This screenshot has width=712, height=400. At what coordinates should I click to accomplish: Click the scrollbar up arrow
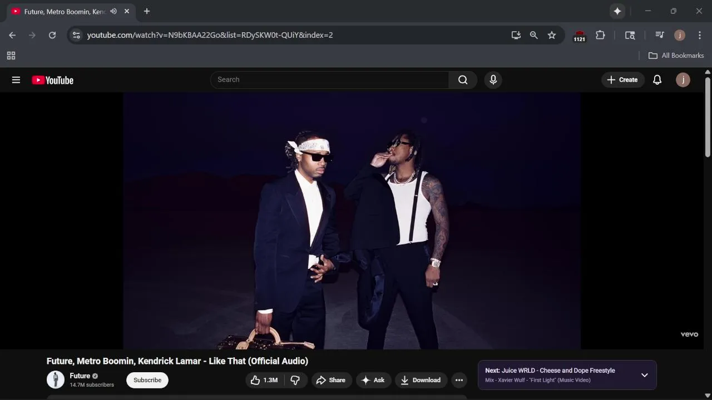708,72
